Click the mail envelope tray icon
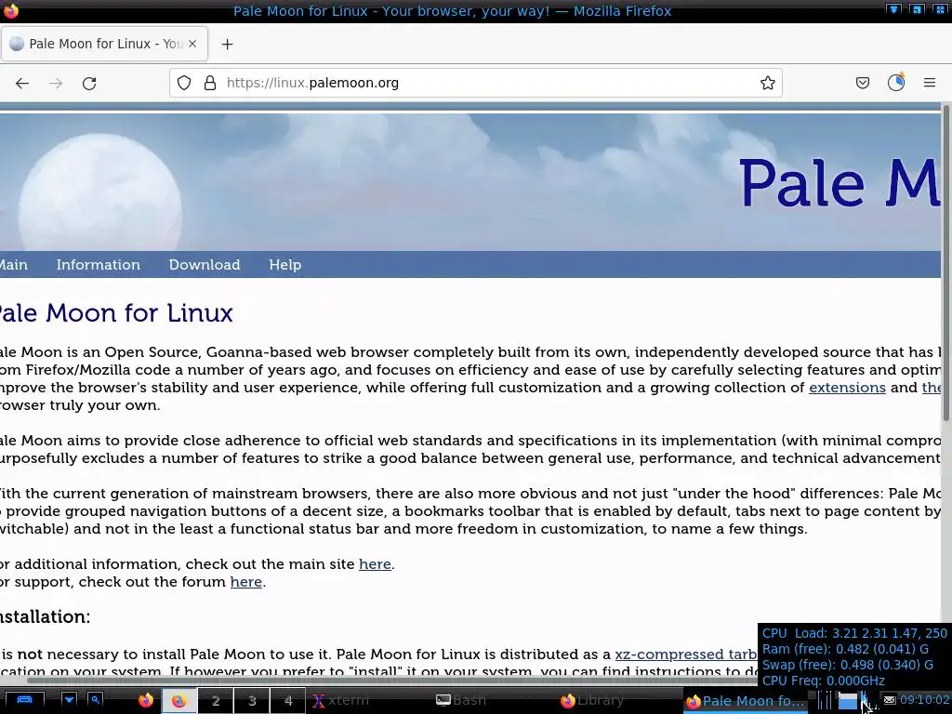This screenshot has width=952, height=714. pos(890,701)
